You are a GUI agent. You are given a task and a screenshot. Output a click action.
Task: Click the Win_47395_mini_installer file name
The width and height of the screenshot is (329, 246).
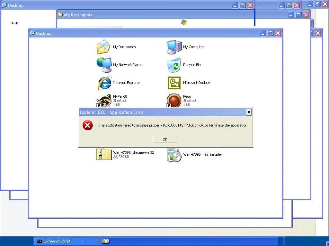click(202, 154)
